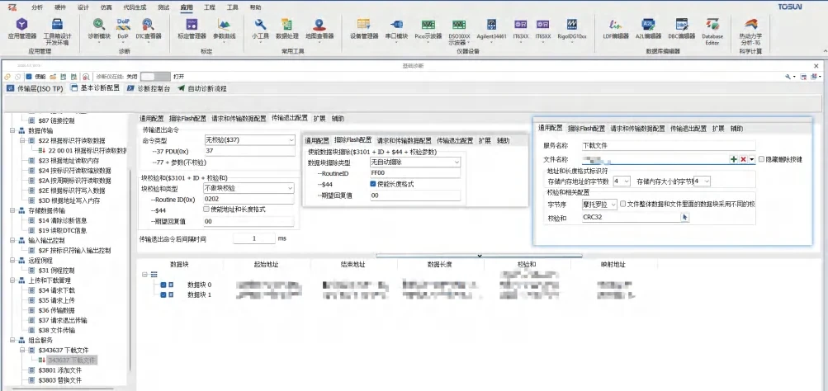Uncheck the 数据块 1 checkbox

pyautogui.click(x=163, y=295)
